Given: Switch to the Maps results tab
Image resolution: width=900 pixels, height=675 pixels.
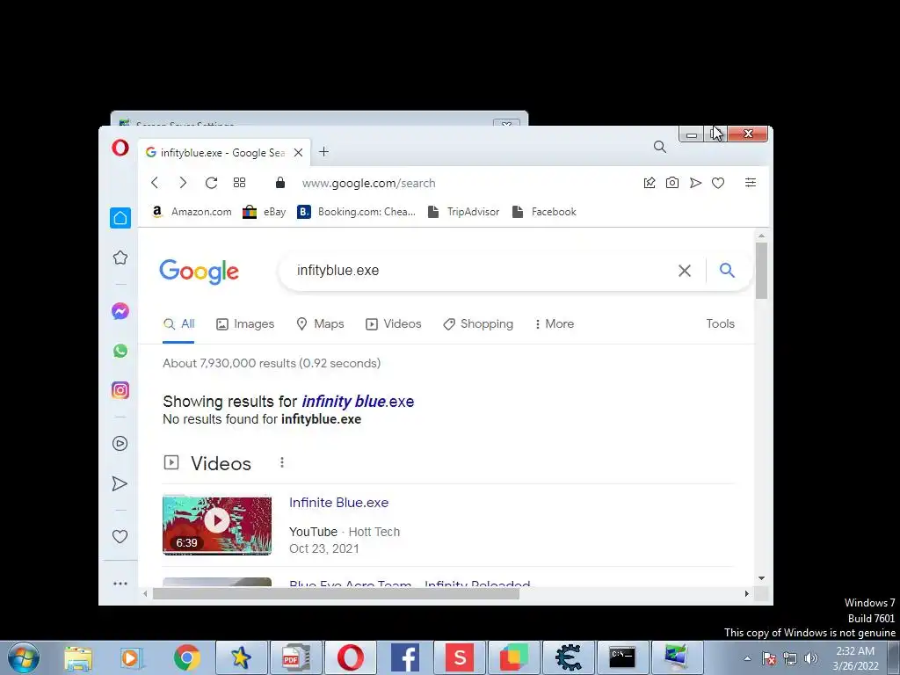Looking at the screenshot, I should 320,323.
